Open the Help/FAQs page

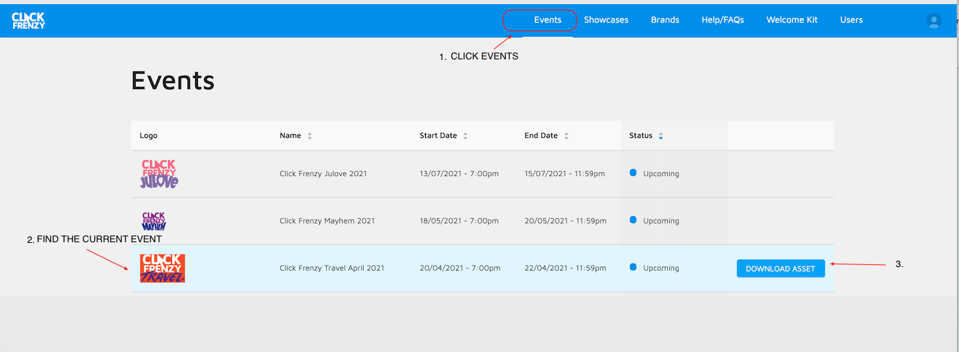(x=722, y=20)
